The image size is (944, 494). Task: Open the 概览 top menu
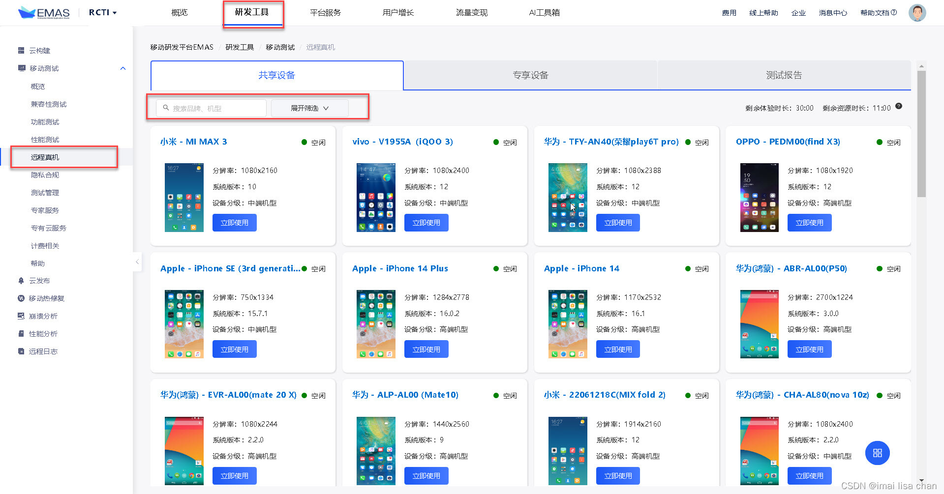[180, 12]
